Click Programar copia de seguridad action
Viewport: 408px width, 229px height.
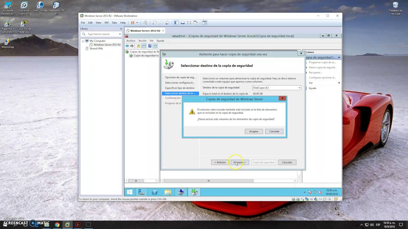[x=322, y=62]
